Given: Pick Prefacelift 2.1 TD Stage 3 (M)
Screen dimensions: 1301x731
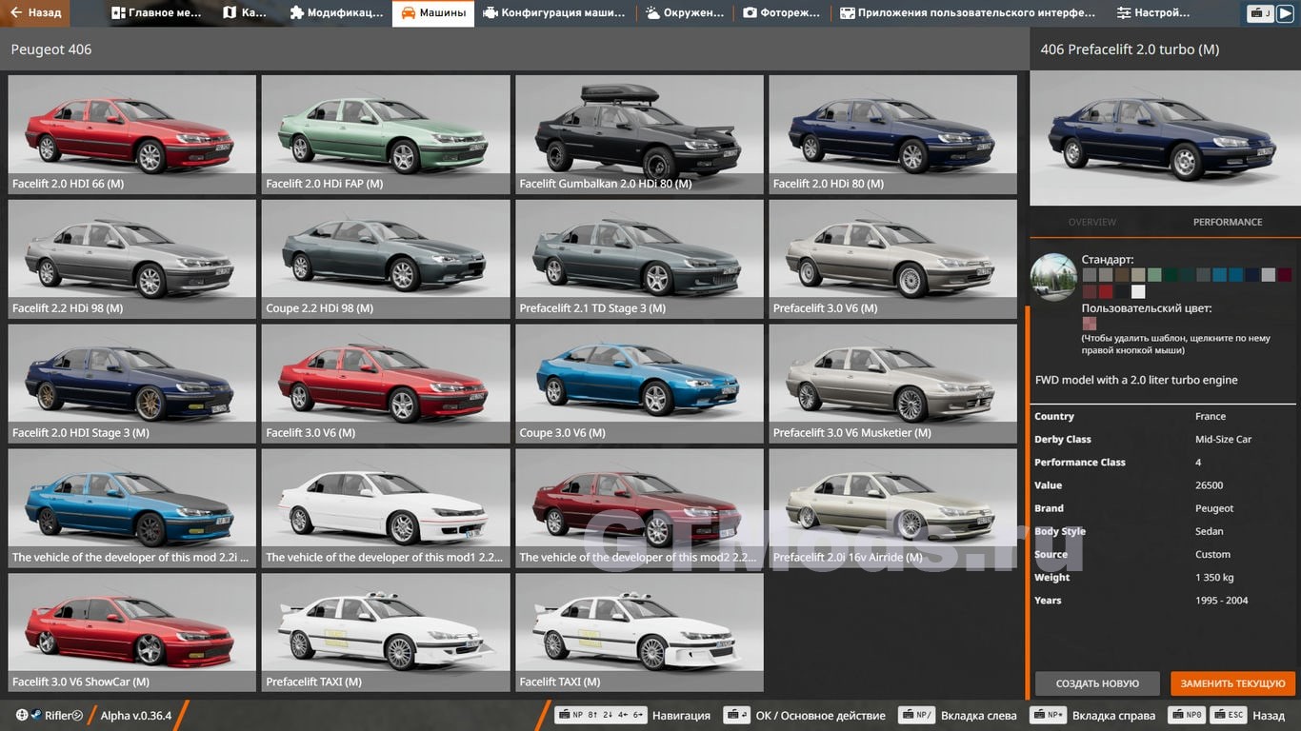Looking at the screenshot, I should click(x=639, y=259).
